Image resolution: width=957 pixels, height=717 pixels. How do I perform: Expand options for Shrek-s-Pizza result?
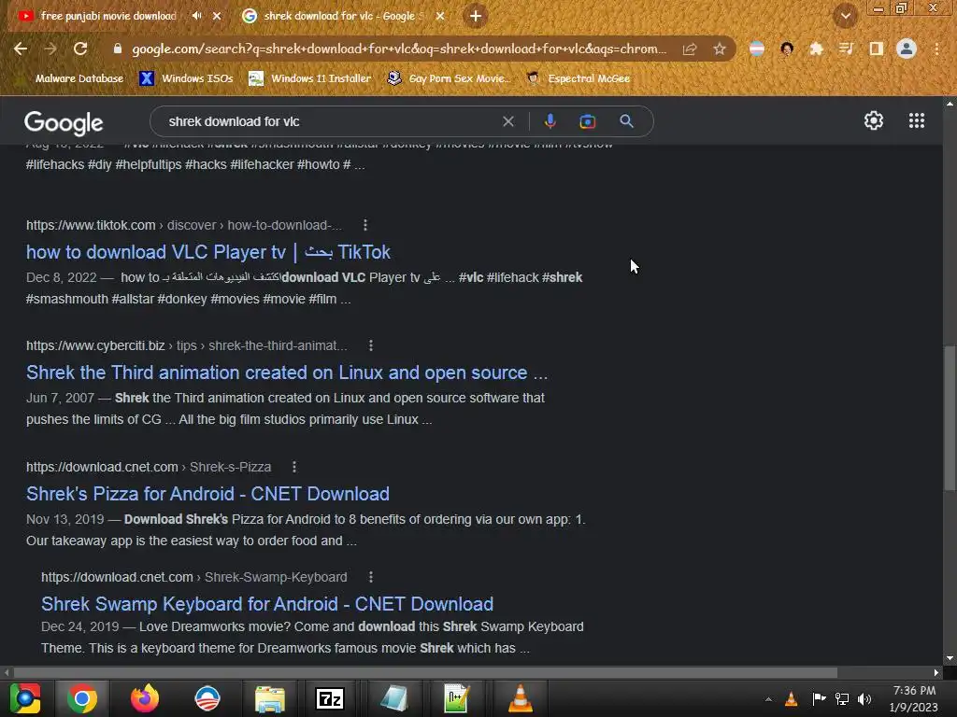coord(294,467)
